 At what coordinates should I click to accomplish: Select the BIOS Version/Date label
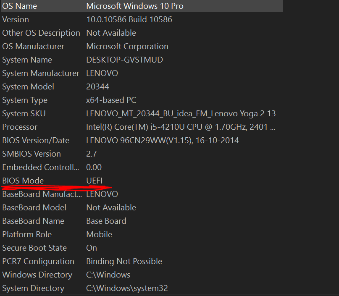36,140
